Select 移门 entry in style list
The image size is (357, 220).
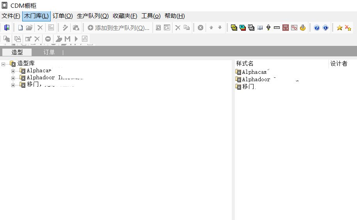[x=249, y=86]
